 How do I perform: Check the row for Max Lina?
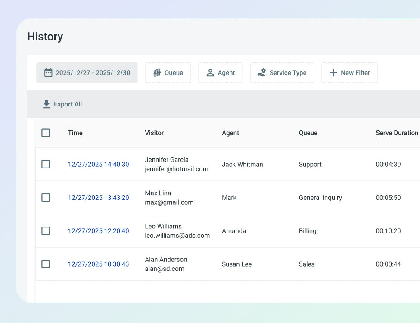coord(46,197)
